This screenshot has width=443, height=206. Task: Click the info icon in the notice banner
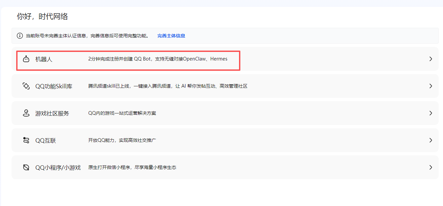click(x=20, y=36)
